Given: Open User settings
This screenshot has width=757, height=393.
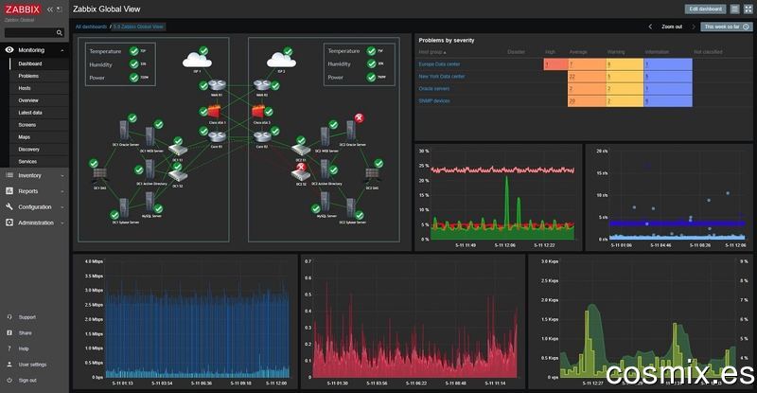Looking at the screenshot, I should [32, 365].
